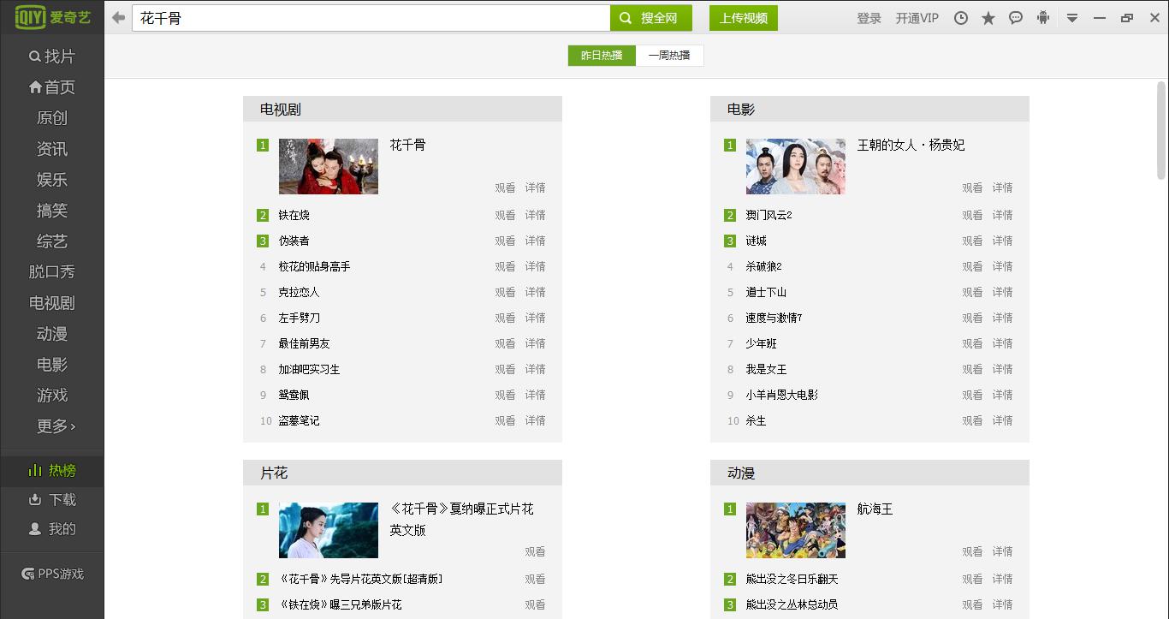This screenshot has width=1169, height=619.
Task: Open 左手劈刀 in the TV drama list
Action: click(x=300, y=318)
